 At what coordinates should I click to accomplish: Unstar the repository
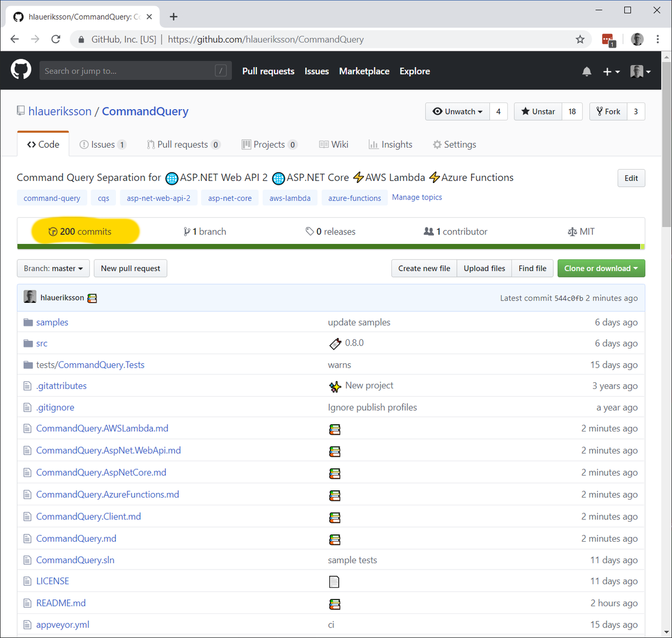[x=538, y=111]
